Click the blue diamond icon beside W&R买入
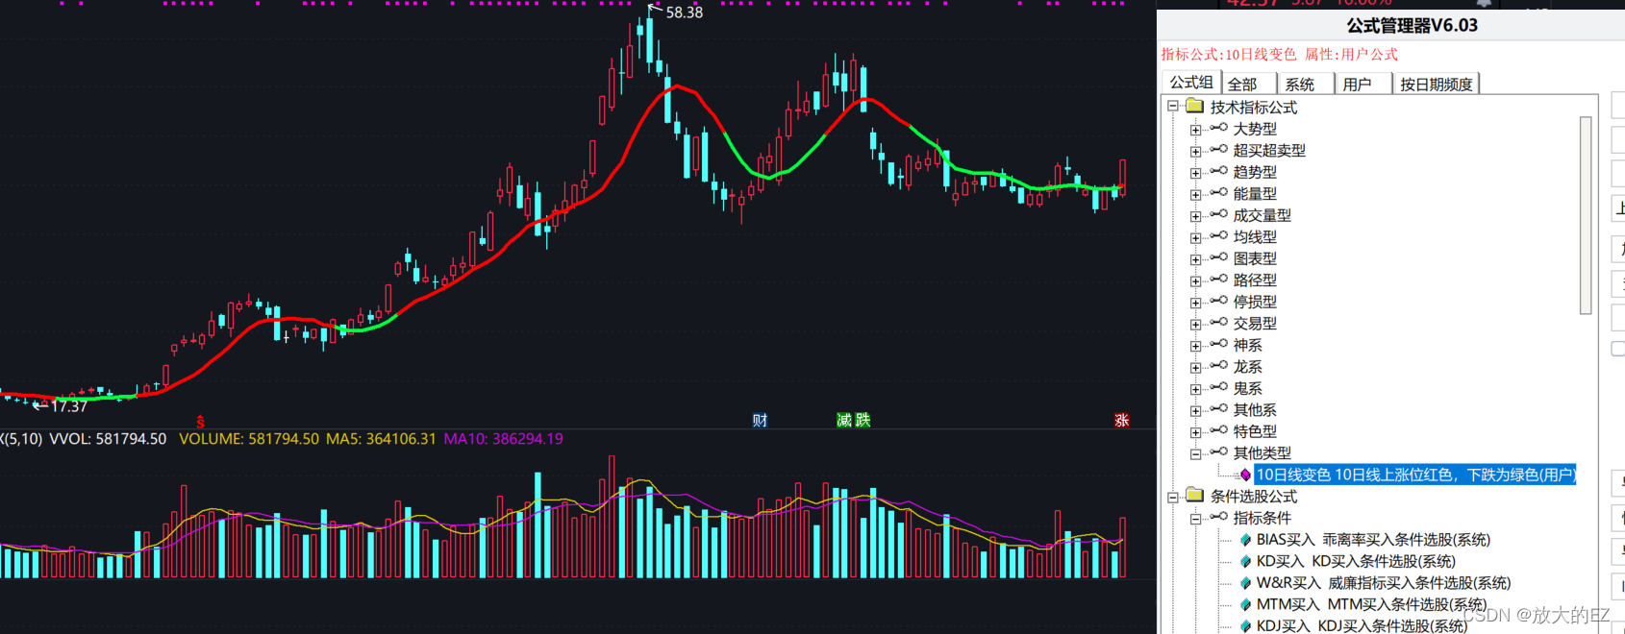The width and height of the screenshot is (1625, 634). [x=1245, y=583]
